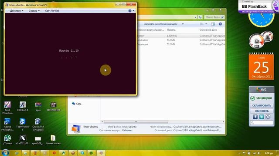The height and width of the screenshot is (156, 279).
Task: Launch the TeamViewer 6 desktop shortcut
Action: coord(23,124)
